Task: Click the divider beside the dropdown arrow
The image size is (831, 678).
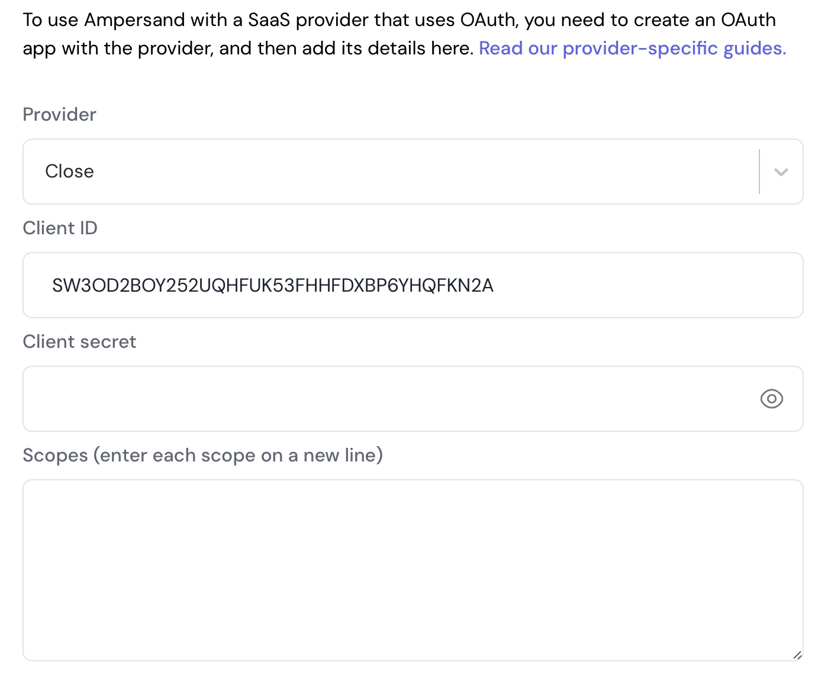Action: [x=759, y=172]
